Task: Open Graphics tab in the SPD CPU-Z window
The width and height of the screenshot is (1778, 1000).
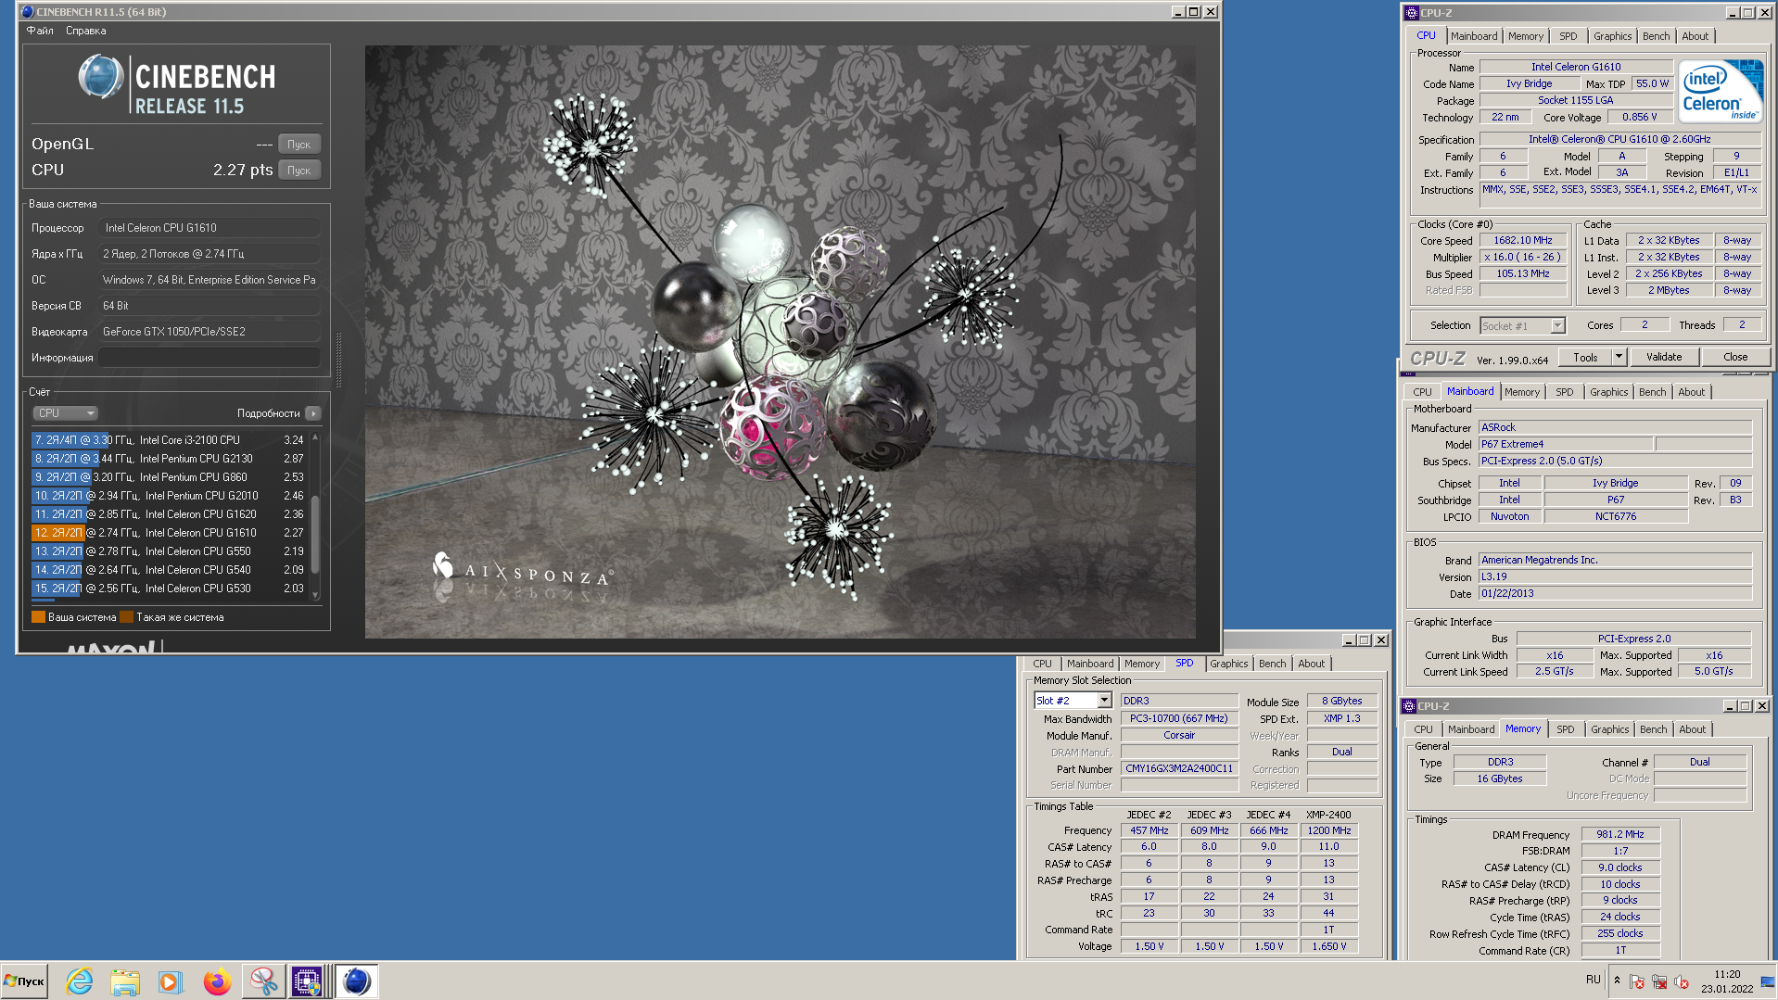Action: 1229,664
